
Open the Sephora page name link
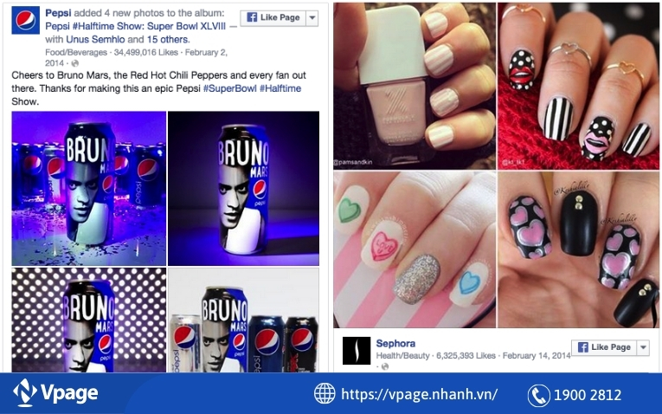(395, 344)
